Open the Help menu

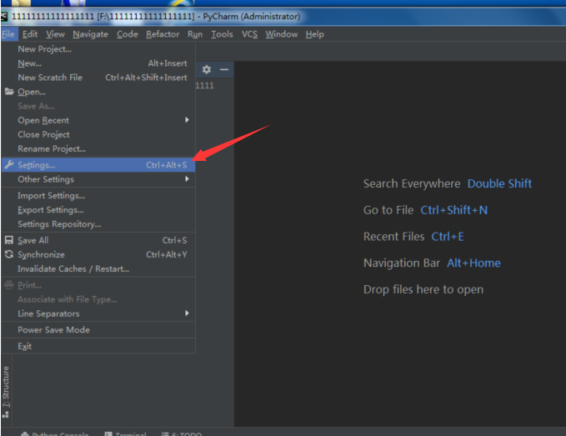(315, 34)
